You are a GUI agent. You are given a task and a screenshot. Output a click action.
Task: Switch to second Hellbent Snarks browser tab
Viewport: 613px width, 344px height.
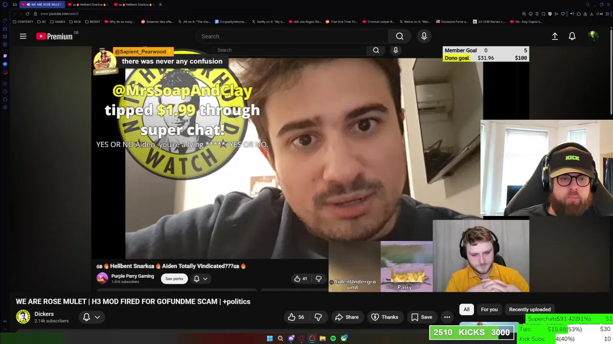click(88, 4)
